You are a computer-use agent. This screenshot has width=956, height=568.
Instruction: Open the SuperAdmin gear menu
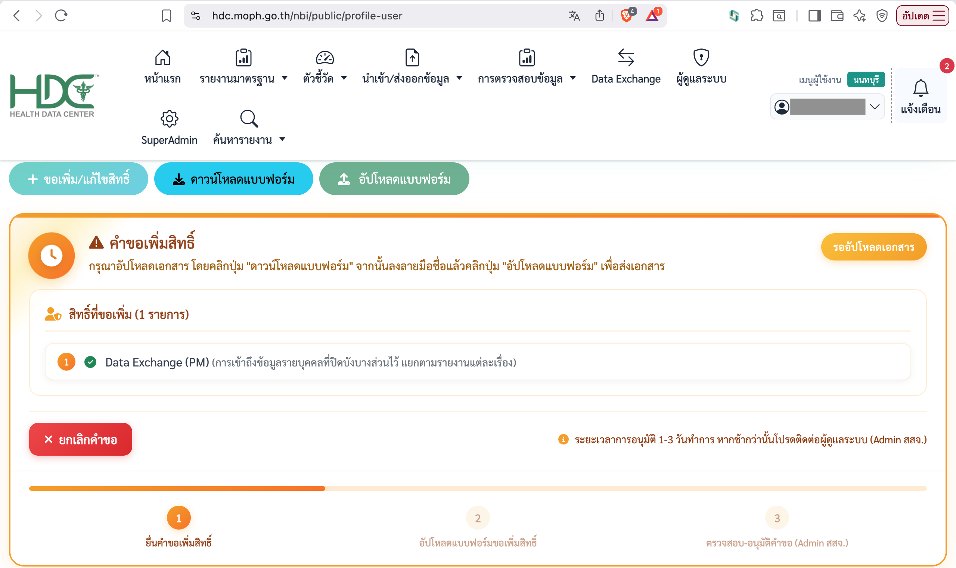point(169,128)
